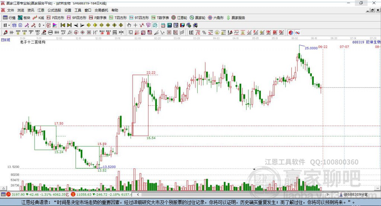Screen dimensions: 381x206
Task: Click the 16.54 price label
Action: 151,138
